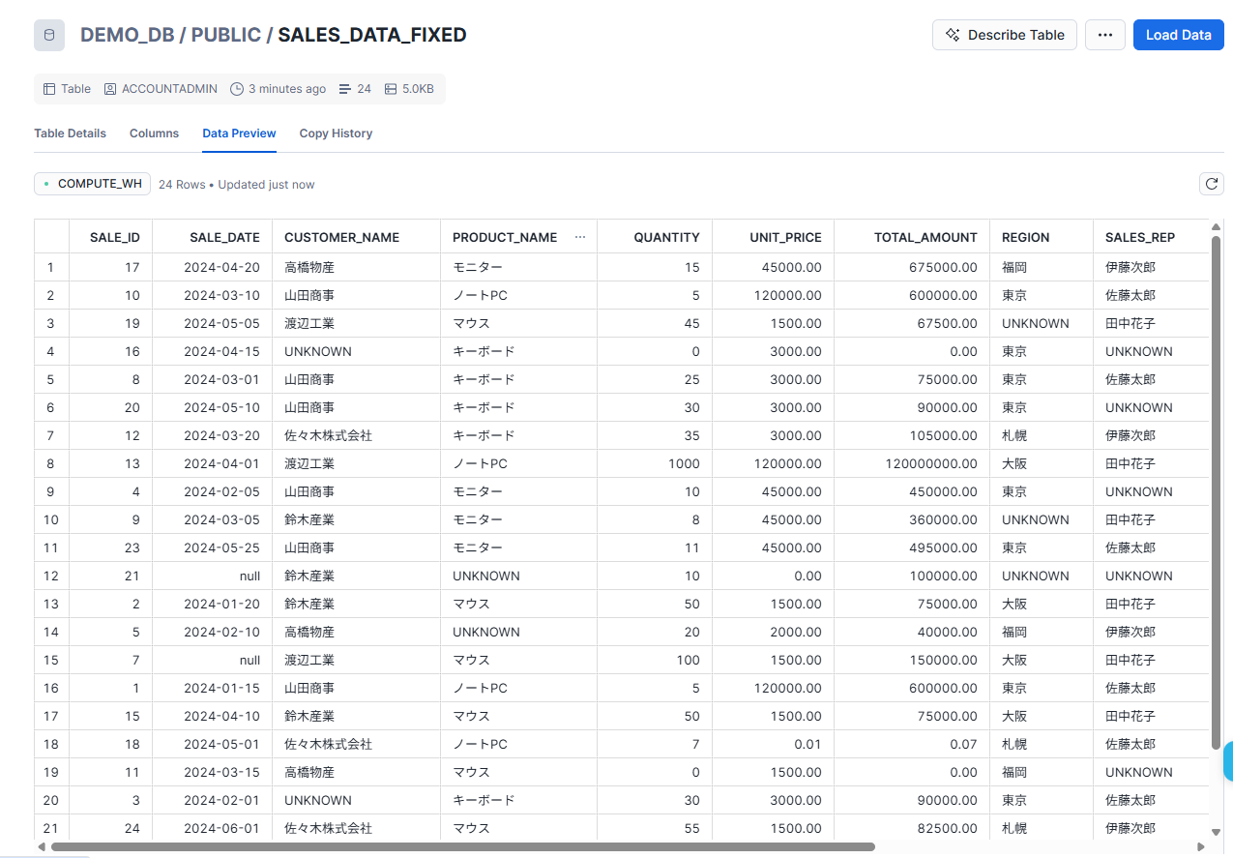This screenshot has width=1233, height=858.
Task: Refresh the data preview
Action: [1212, 184]
